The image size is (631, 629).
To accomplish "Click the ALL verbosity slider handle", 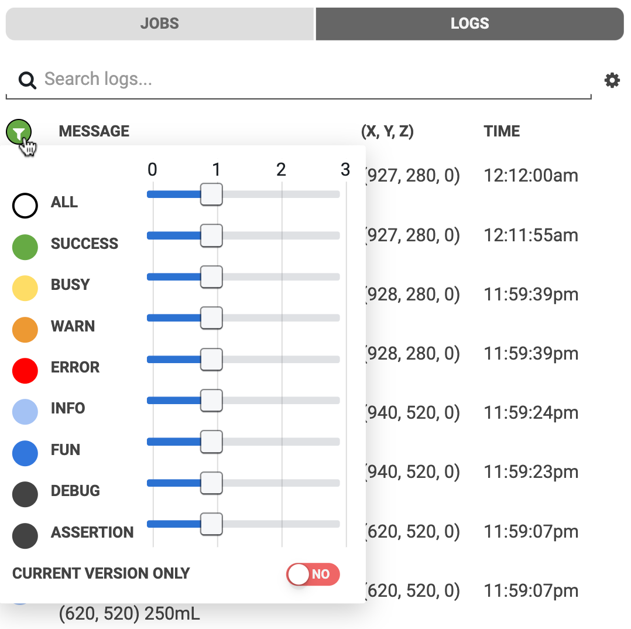I will tap(212, 194).
